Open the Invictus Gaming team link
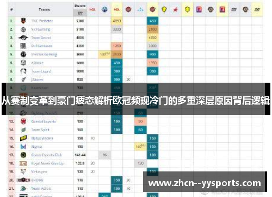Viewport: 272px width, 197px height. point(44,54)
